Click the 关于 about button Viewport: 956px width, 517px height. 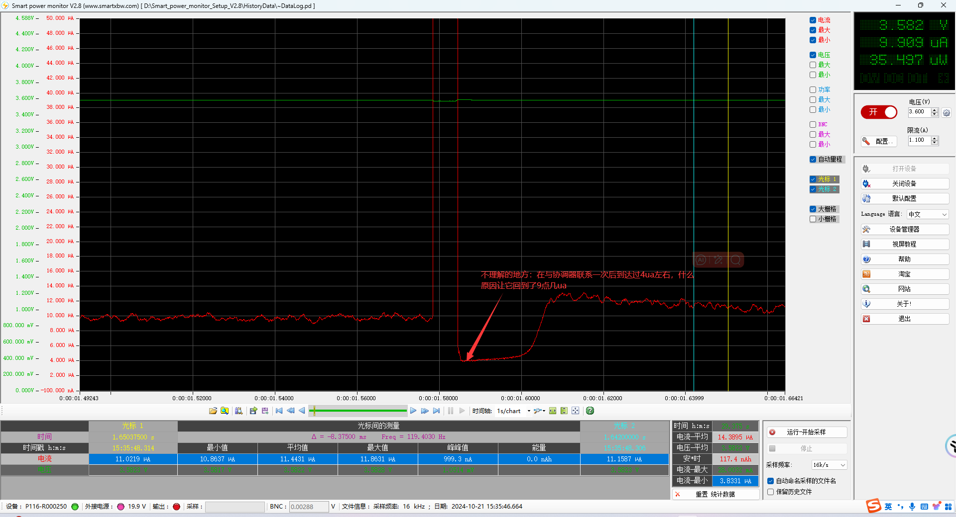(905, 304)
